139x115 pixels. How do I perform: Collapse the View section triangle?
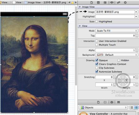(80, 26)
